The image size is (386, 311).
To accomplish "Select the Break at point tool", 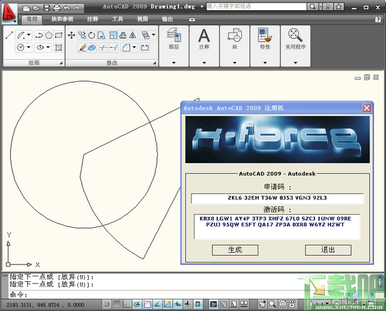I will click(145, 47).
